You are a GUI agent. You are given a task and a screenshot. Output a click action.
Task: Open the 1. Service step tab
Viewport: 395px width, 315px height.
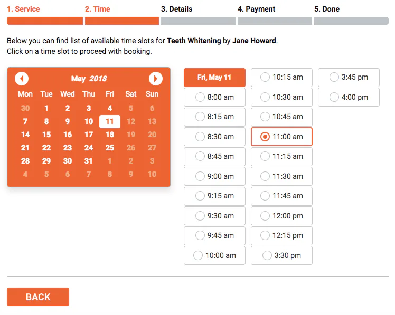[23, 9]
